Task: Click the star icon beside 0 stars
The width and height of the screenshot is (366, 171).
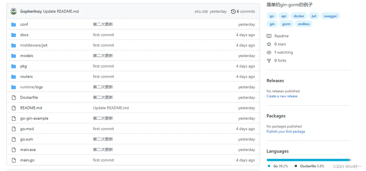Action: point(269,44)
